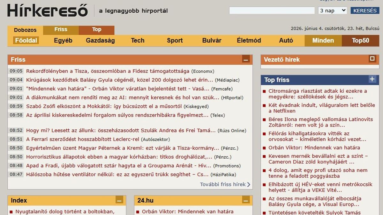Image resolution: width=383 pixels, height=215 pixels.
Task: Open Szabó Zsófi elköszönt a Mokkától headline
Action: 104,106
